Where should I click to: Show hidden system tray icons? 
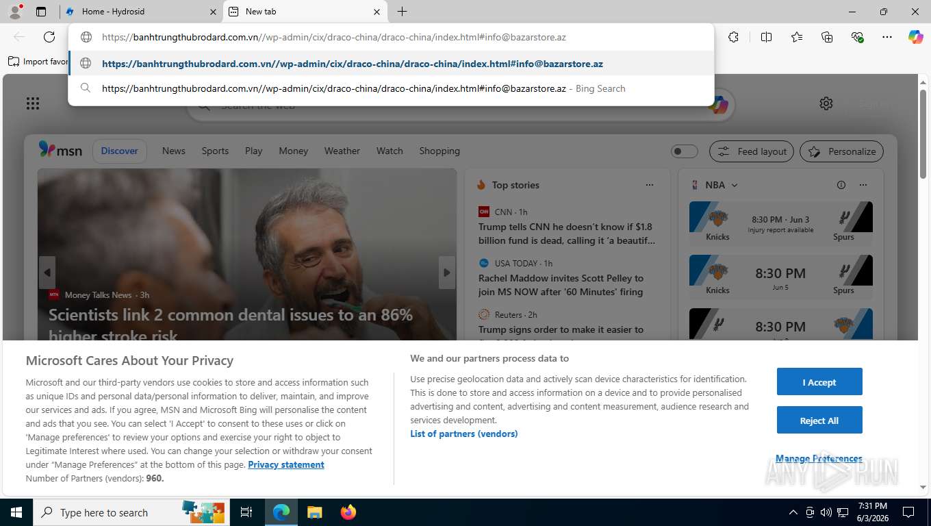[x=793, y=512]
